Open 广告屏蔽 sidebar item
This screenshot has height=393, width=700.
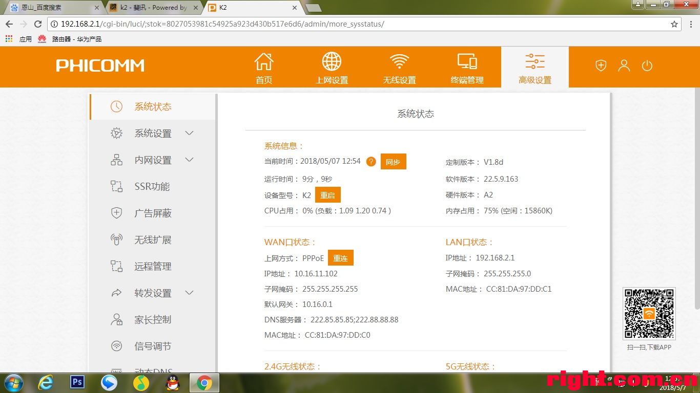pyautogui.click(x=153, y=213)
